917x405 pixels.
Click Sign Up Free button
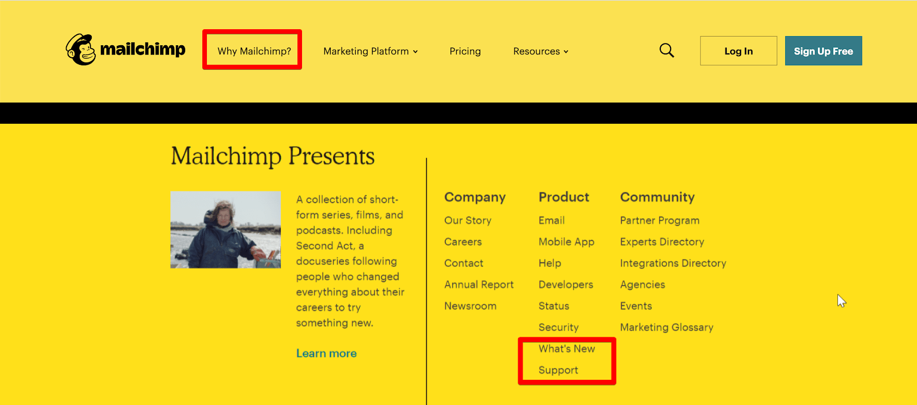pyautogui.click(x=823, y=51)
